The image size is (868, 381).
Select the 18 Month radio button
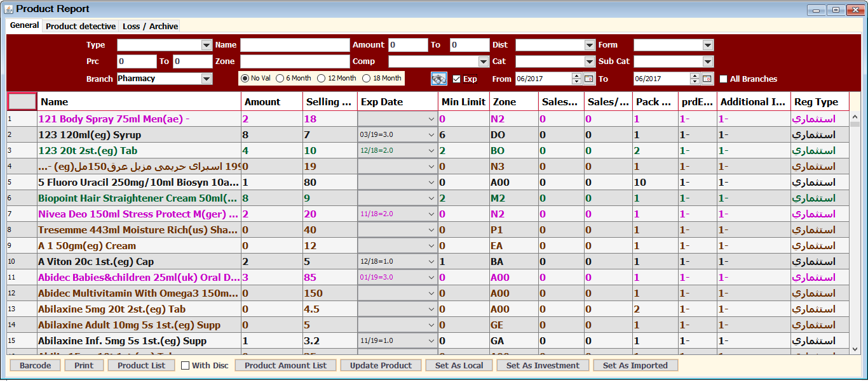(x=366, y=78)
